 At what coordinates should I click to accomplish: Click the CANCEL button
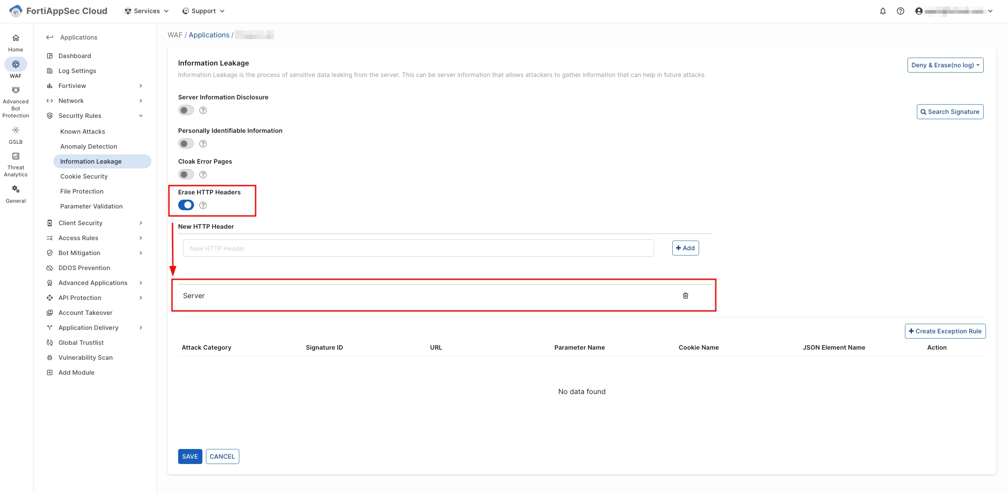[222, 456]
